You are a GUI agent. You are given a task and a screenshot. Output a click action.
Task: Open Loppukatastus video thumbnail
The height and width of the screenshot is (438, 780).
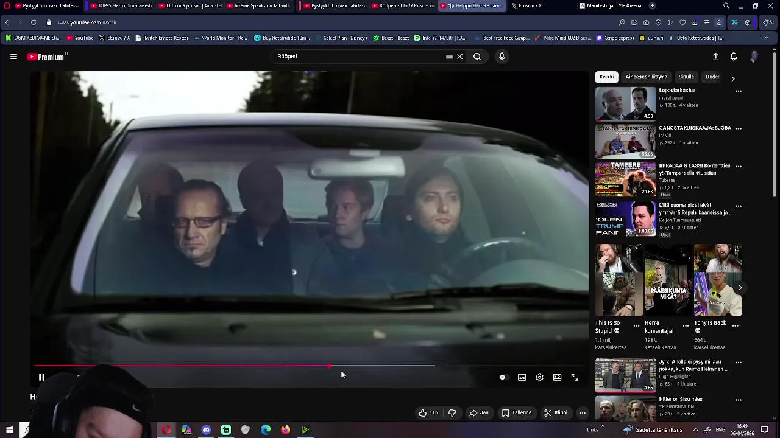coord(626,104)
